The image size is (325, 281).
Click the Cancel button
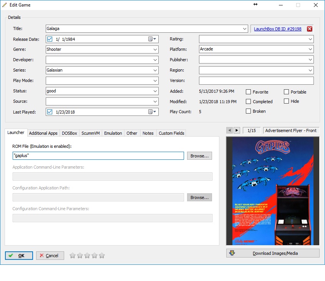[x=50, y=256]
